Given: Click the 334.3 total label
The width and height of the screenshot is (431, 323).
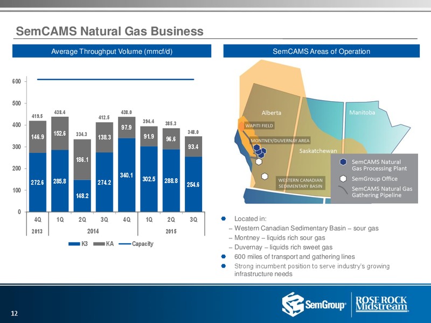Looking at the screenshot, I should (x=82, y=134).
